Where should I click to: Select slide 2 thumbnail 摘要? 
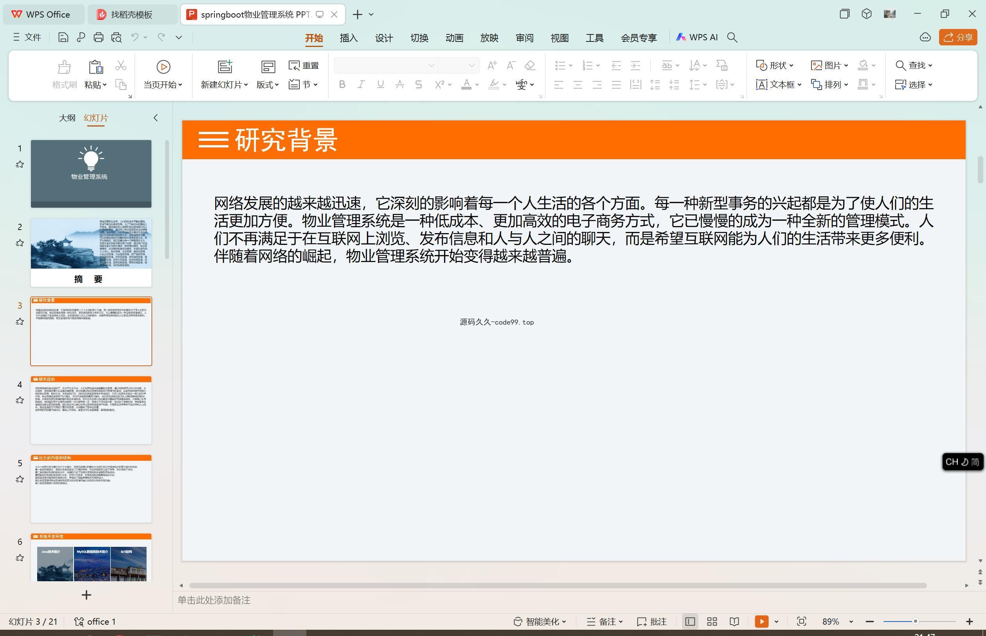[91, 252]
